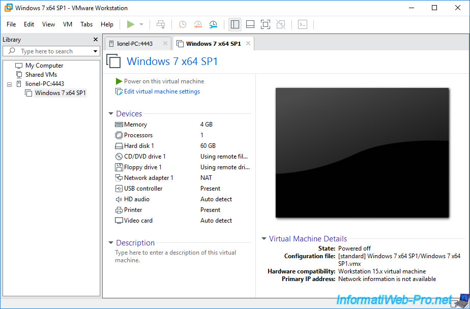The height and width of the screenshot is (309, 470).
Task: Toggle Unity mode icon
Action: pos(281,24)
